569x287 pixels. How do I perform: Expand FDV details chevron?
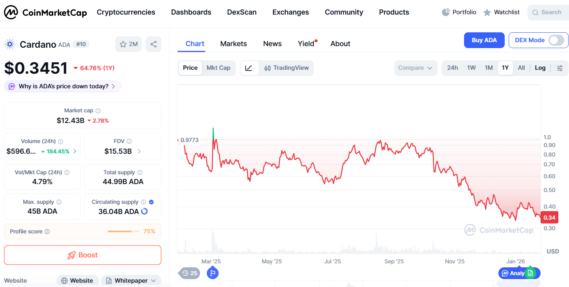139,151
